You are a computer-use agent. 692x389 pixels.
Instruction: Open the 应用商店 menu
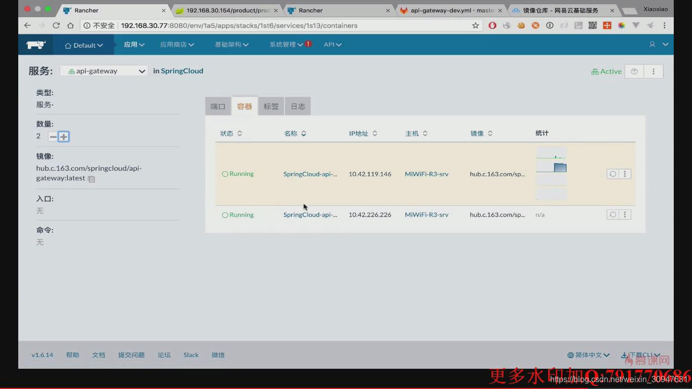[x=177, y=45]
